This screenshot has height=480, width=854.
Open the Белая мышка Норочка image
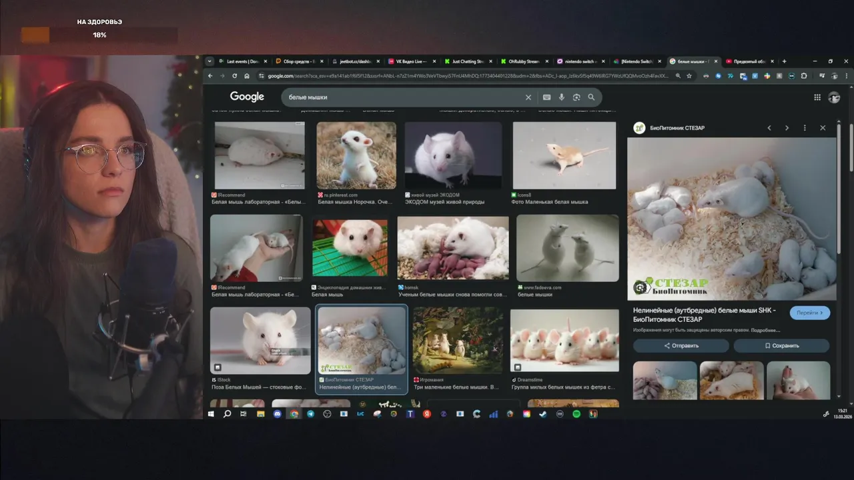(356, 155)
